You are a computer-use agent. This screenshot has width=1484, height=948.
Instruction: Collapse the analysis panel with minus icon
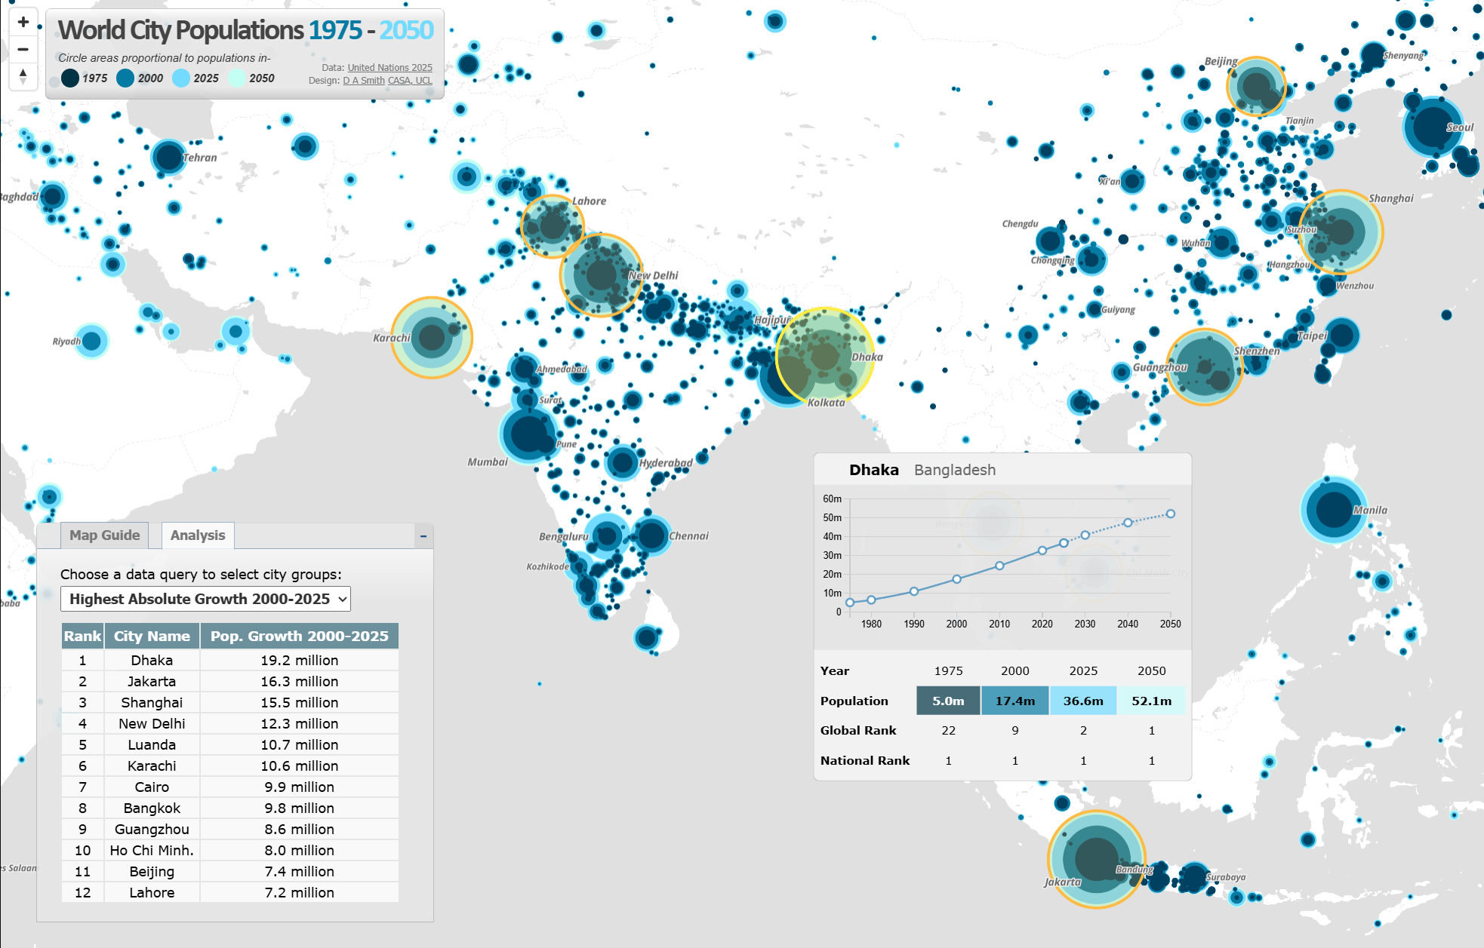click(x=423, y=536)
